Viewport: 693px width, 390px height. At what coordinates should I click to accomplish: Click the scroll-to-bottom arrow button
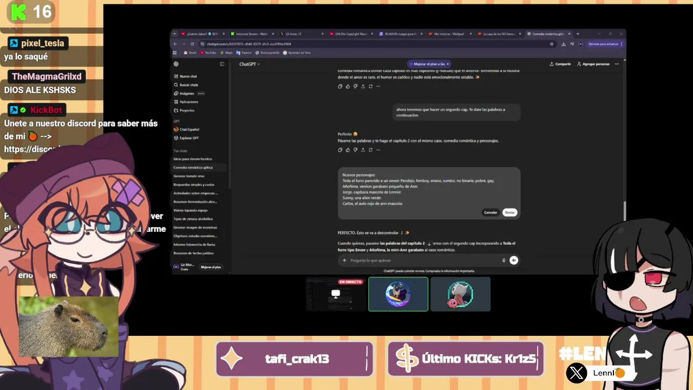point(429,244)
